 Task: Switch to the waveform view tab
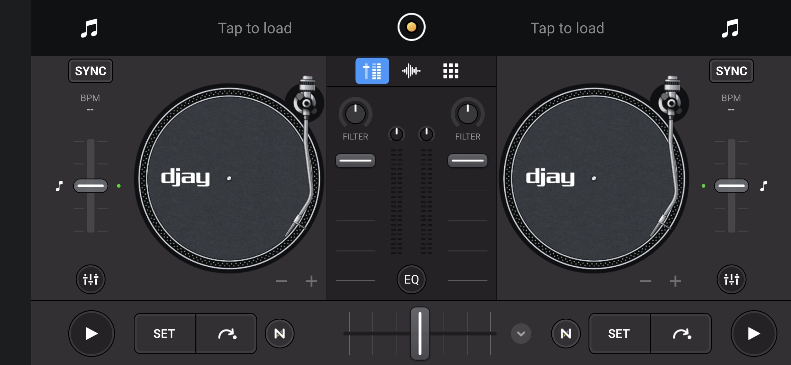pos(411,71)
